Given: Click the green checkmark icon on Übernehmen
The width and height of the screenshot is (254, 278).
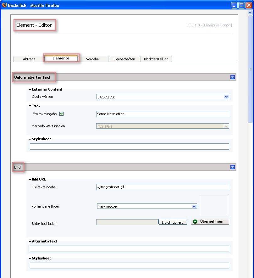Looking at the screenshot, I should click(x=195, y=221).
